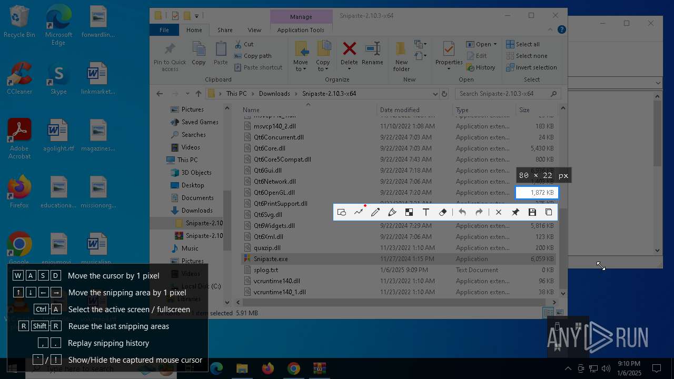This screenshot has width=674, height=379.
Task: Redo annotation in Snipaste toolbar
Action: (479, 212)
